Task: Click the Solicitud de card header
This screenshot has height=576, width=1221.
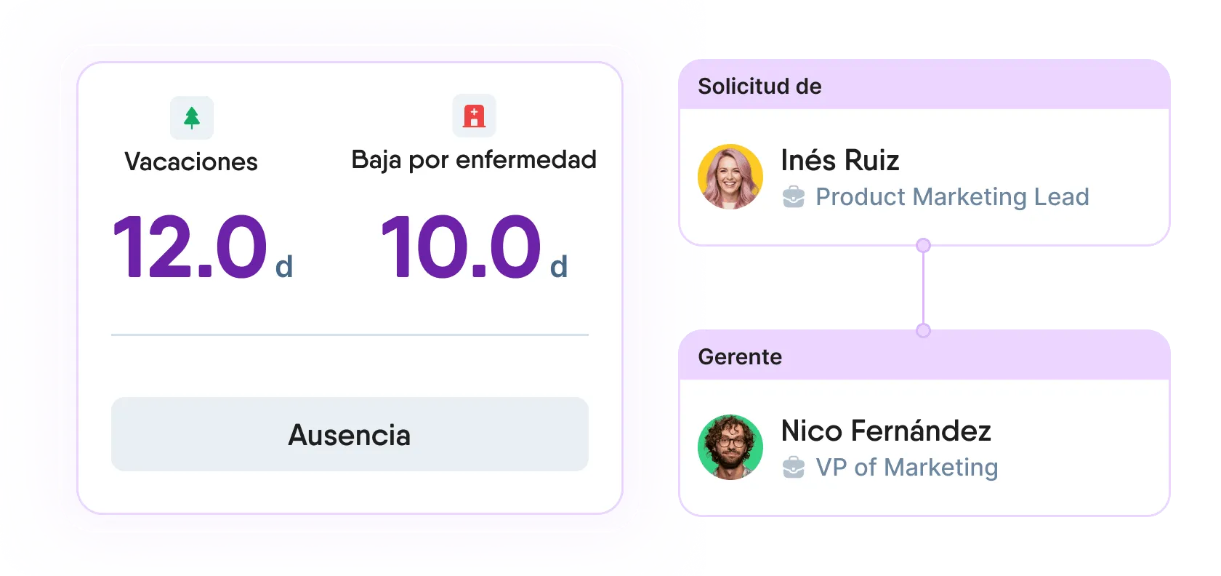Action: pyautogui.click(x=923, y=87)
